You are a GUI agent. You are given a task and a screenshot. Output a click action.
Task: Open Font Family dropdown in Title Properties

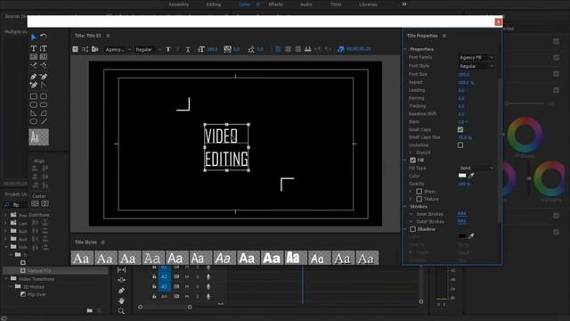(476, 57)
